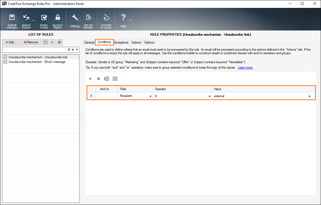321x205 pixels.
Task: Click the search magnifier icon
Action: (69, 50)
